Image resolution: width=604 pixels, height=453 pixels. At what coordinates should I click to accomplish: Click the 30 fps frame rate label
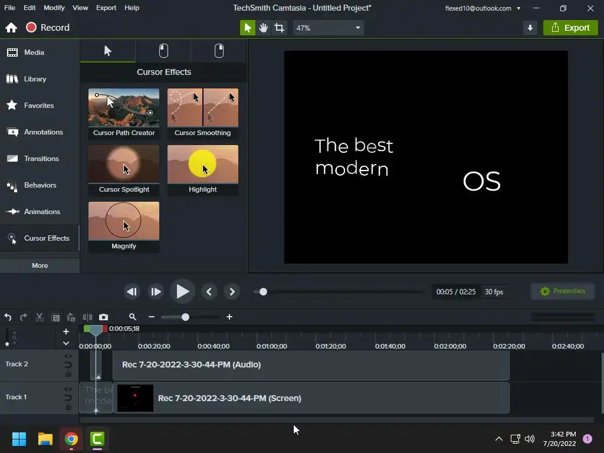pyautogui.click(x=494, y=292)
